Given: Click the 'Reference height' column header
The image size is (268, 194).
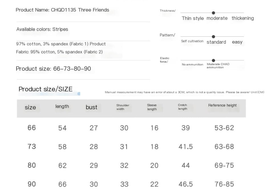Looking at the screenshot, I should click(x=222, y=105).
